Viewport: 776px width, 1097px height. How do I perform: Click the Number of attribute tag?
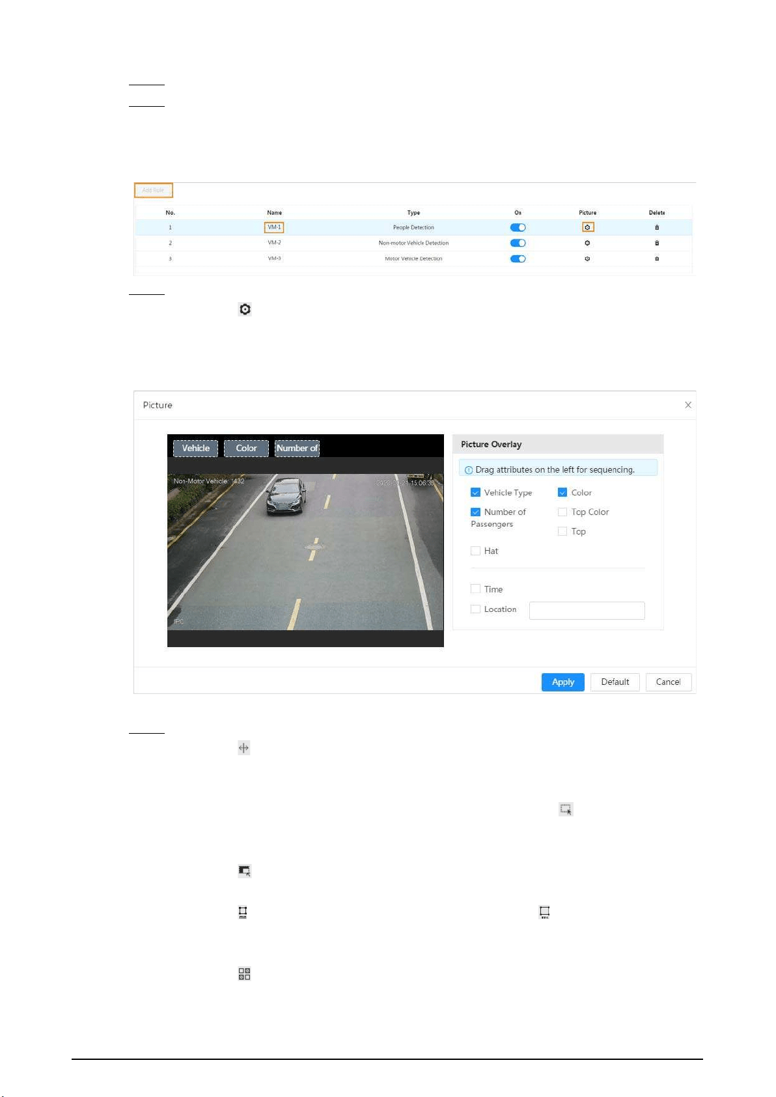(x=297, y=448)
